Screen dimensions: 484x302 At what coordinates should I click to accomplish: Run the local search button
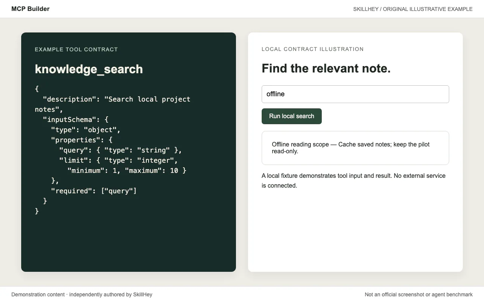pos(292,116)
